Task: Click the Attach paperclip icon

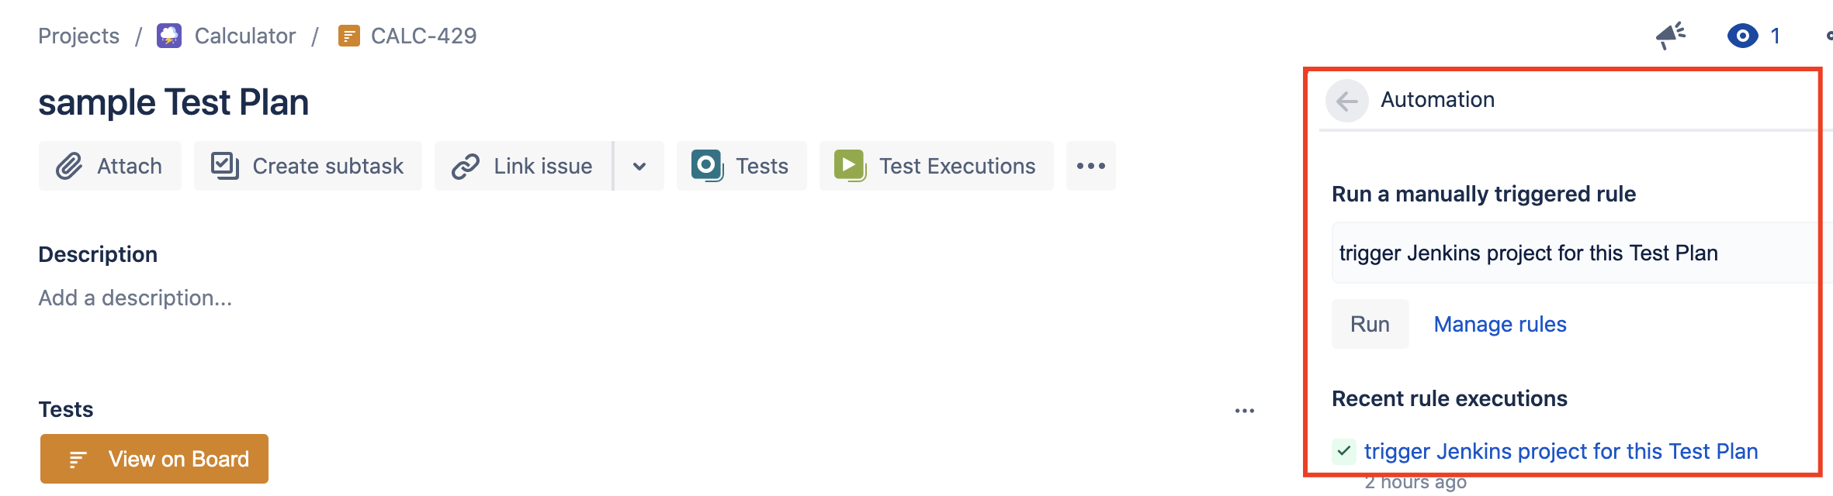Action: [x=68, y=166]
